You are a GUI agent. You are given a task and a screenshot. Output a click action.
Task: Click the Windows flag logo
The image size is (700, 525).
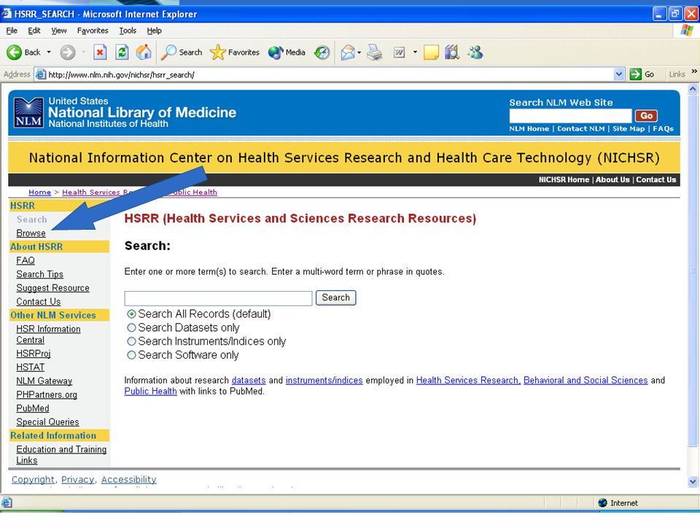tap(688, 31)
